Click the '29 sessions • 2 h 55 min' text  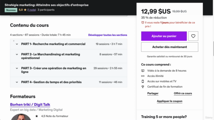[x=108, y=68]
